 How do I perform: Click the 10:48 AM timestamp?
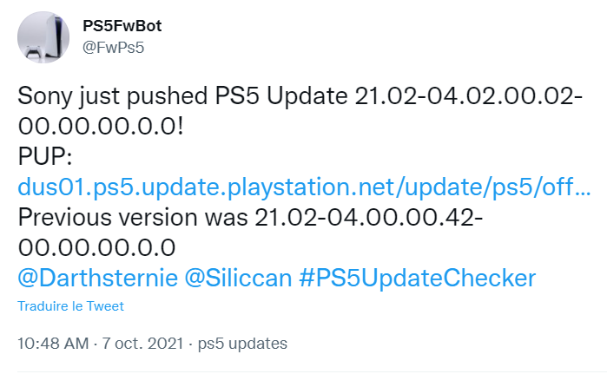(x=53, y=344)
